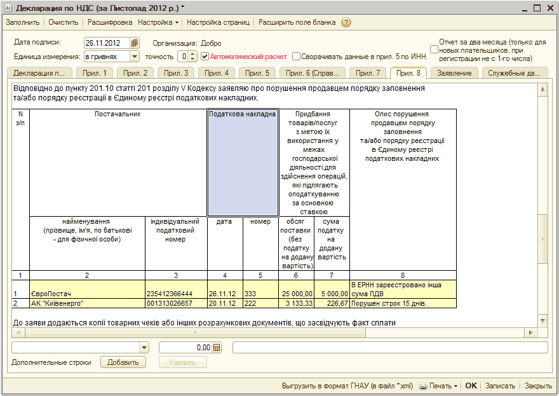Click the printer icon near Печать
The image size is (559, 396).
[423, 386]
